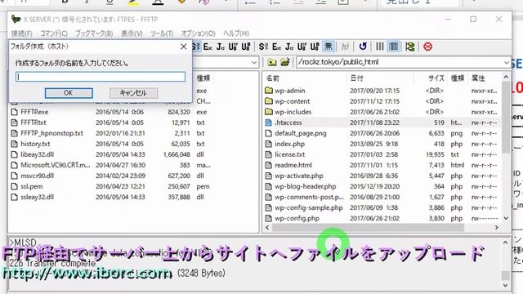This screenshot has height=294, width=523.
Task: Click log pane scrollbar down arrow
Action: click(x=505, y=285)
